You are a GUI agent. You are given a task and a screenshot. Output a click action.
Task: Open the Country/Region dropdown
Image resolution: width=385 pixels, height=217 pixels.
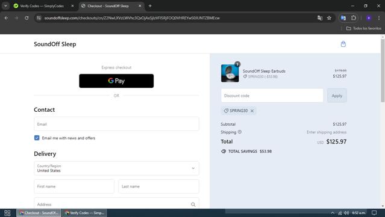tap(116, 168)
